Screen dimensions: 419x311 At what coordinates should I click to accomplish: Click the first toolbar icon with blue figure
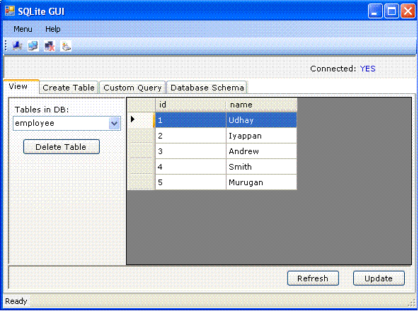pos(18,46)
